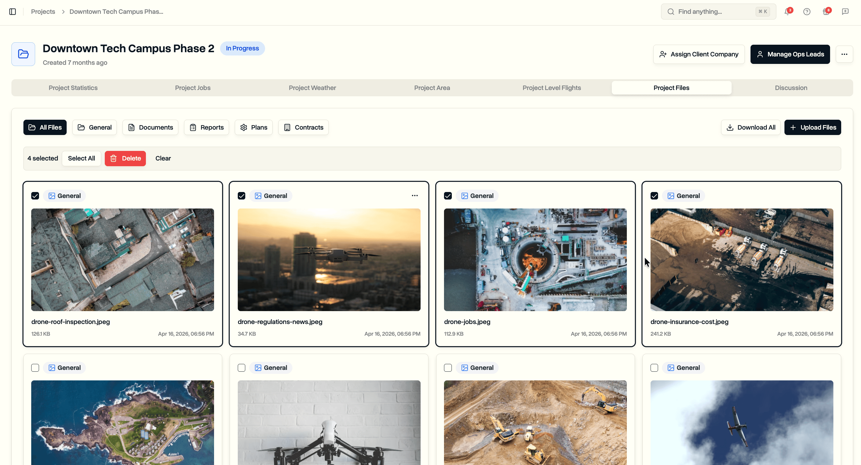Uncheck drone-insurance-cost.jpeg selection

point(654,195)
